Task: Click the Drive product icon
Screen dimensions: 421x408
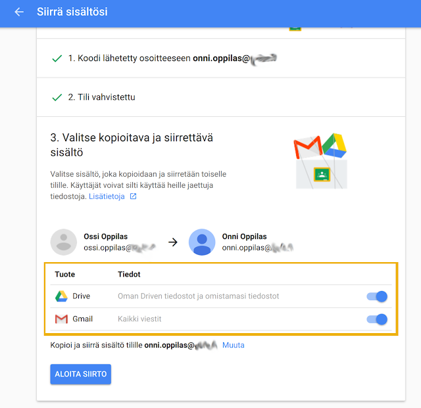Action: 61,296
